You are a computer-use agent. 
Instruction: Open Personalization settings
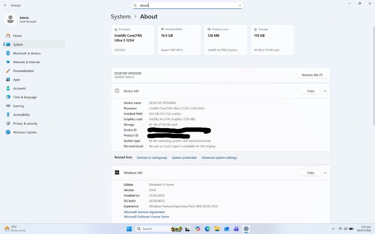[x=34, y=71]
